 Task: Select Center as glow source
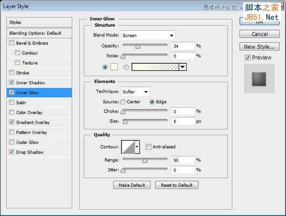(x=123, y=102)
